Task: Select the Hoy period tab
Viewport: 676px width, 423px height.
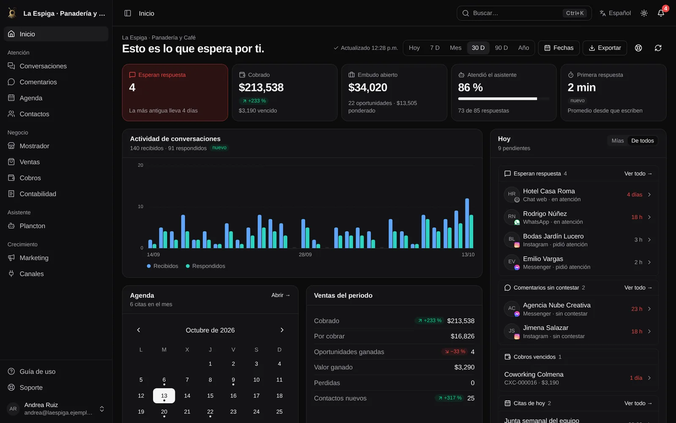Action: click(x=414, y=48)
